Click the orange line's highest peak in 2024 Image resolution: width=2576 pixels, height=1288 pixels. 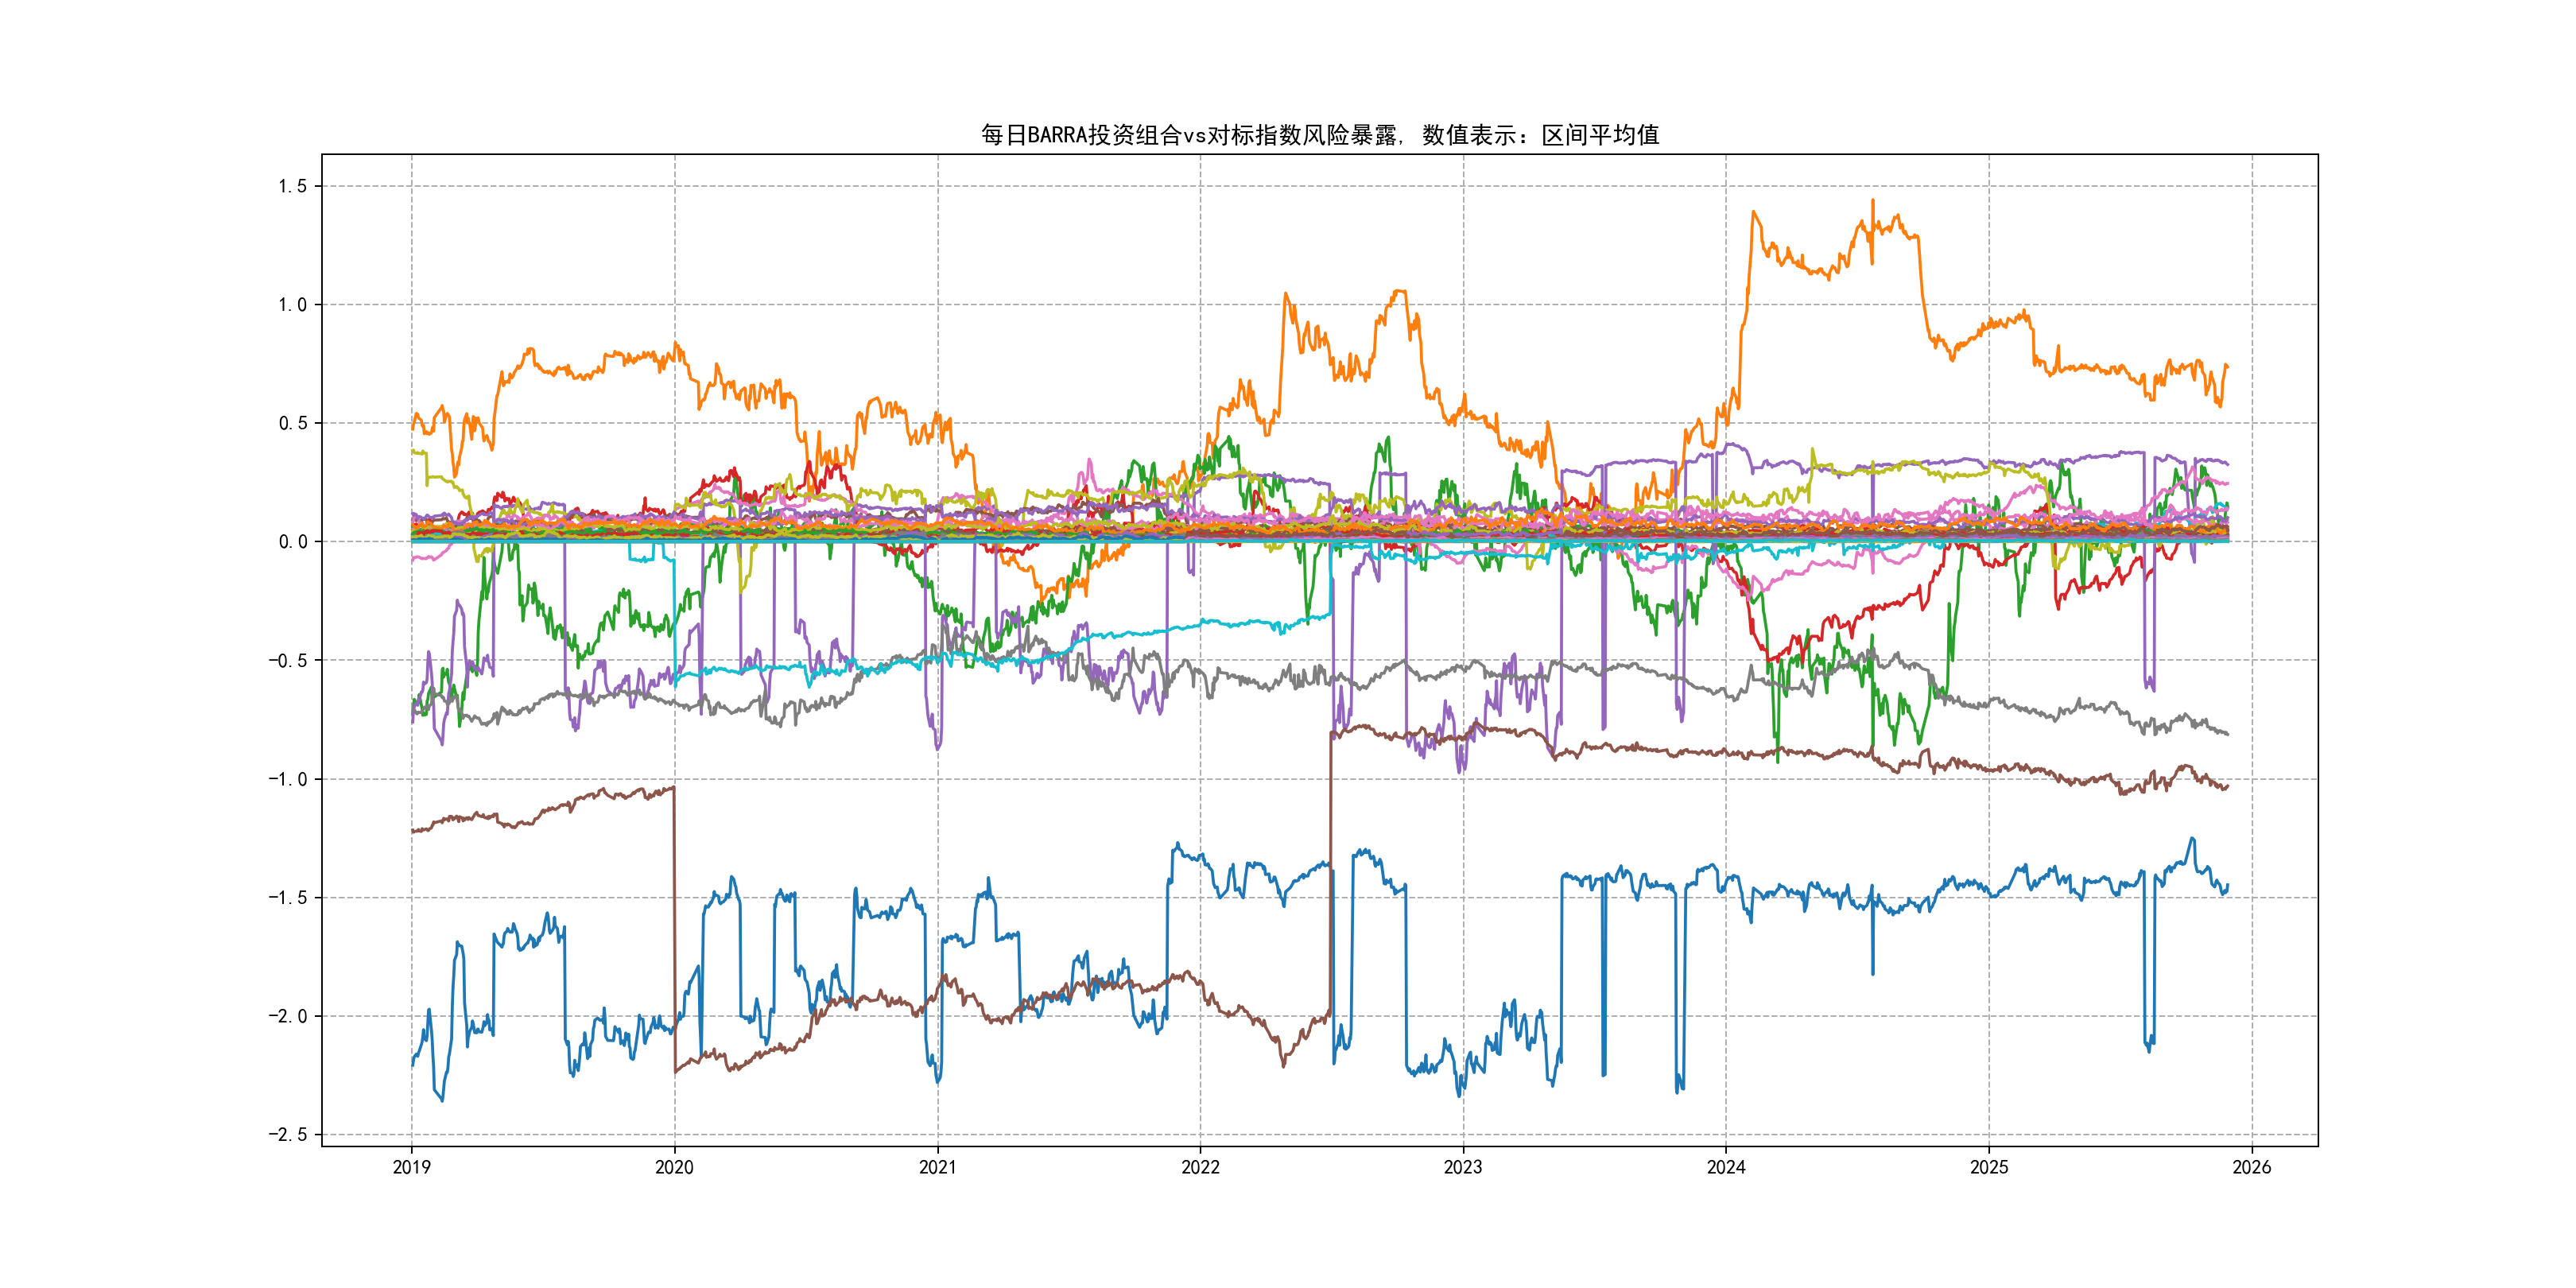(1873, 201)
